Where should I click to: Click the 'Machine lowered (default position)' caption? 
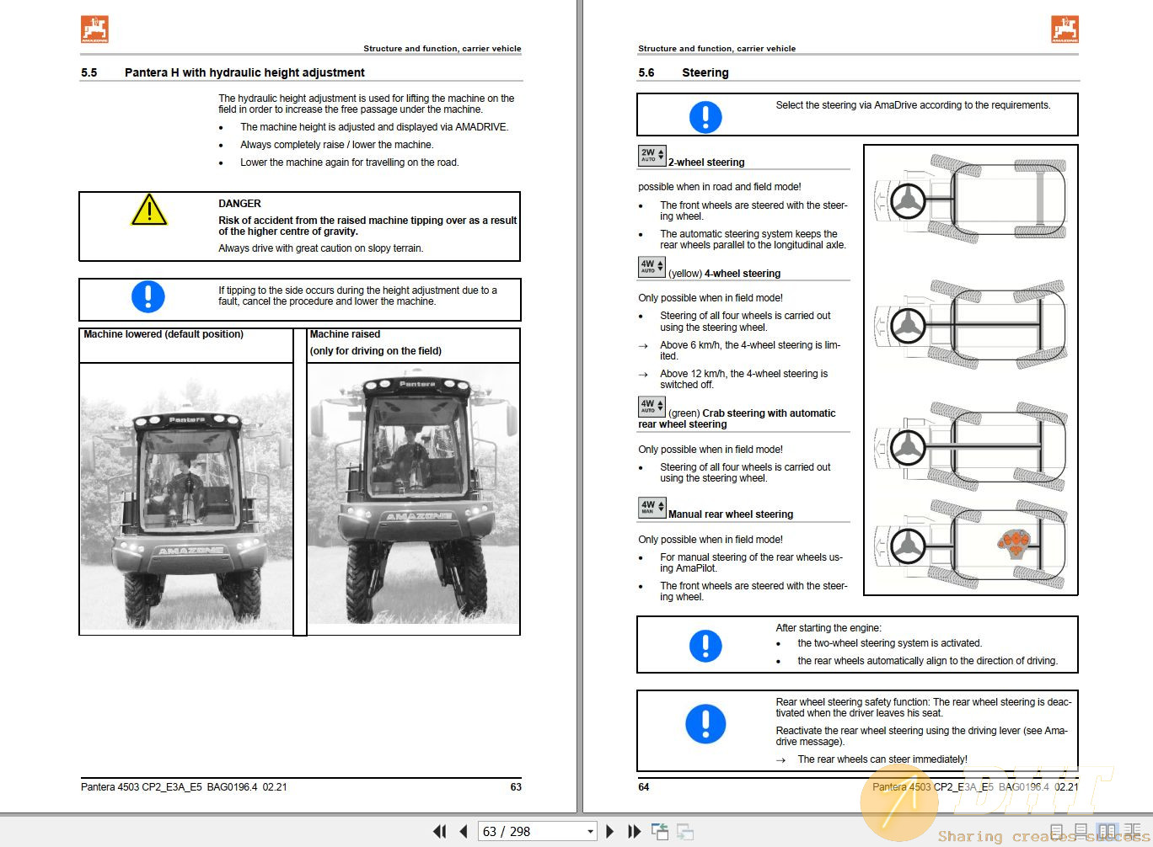click(164, 334)
